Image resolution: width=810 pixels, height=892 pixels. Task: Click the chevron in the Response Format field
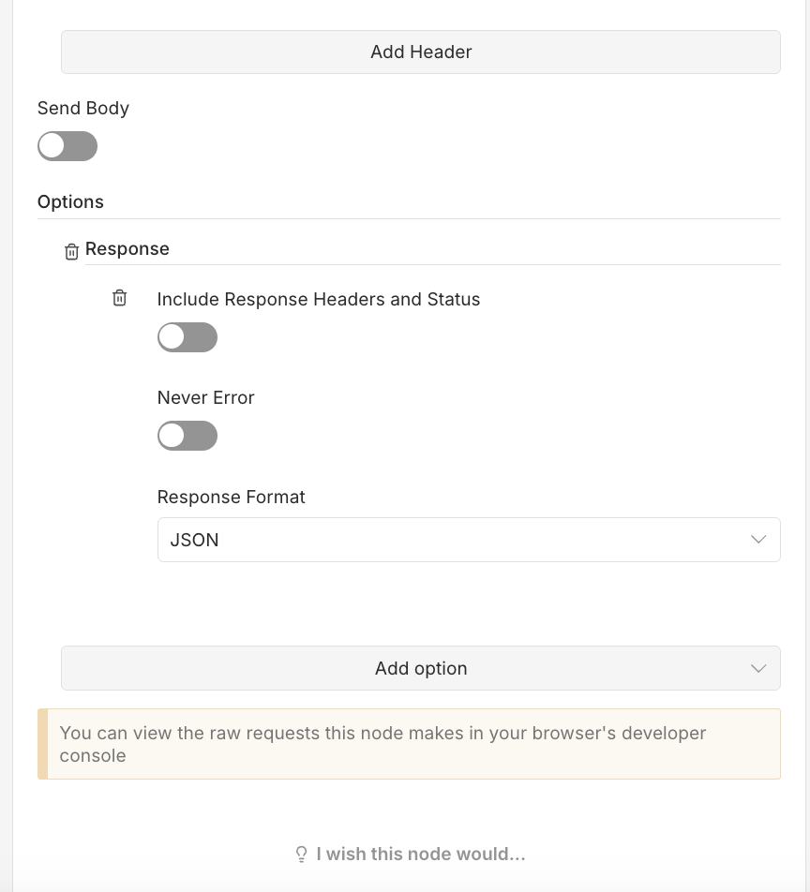click(758, 540)
